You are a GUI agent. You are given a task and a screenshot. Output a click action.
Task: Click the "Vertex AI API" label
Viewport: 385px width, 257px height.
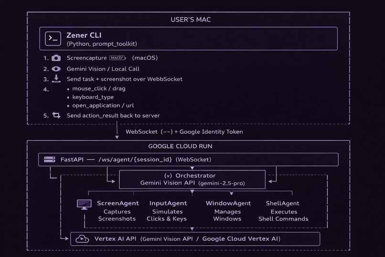pos(115,238)
